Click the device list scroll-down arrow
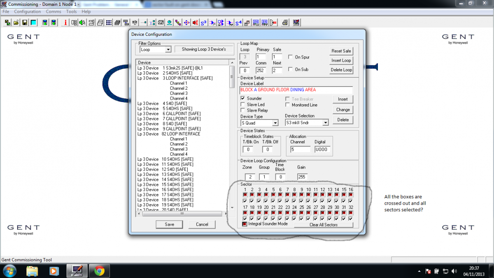The height and width of the screenshot is (278, 494). (232, 207)
